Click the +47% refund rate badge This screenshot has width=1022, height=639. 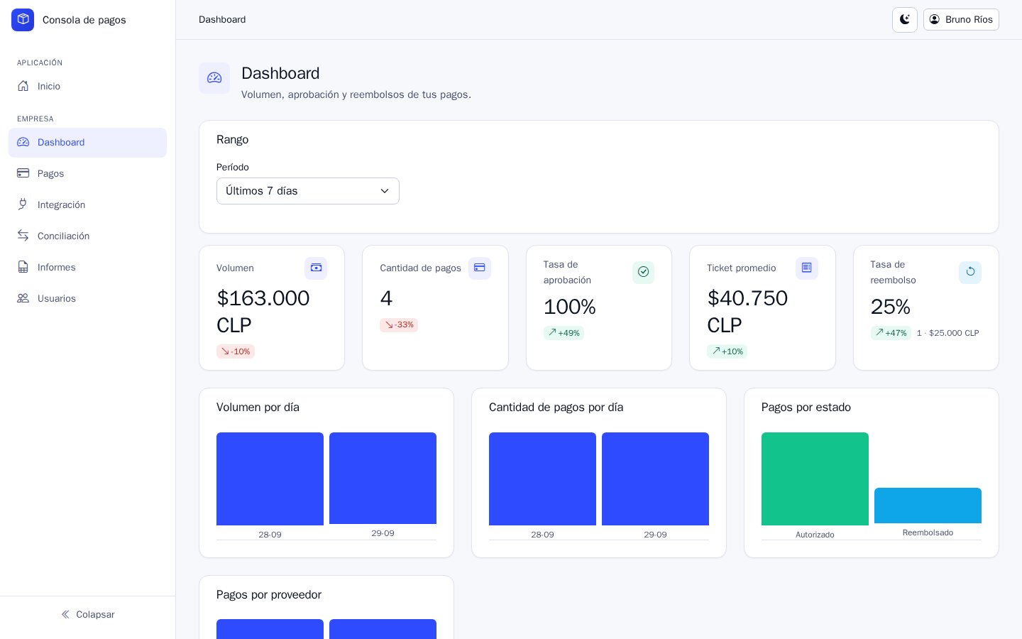891,333
